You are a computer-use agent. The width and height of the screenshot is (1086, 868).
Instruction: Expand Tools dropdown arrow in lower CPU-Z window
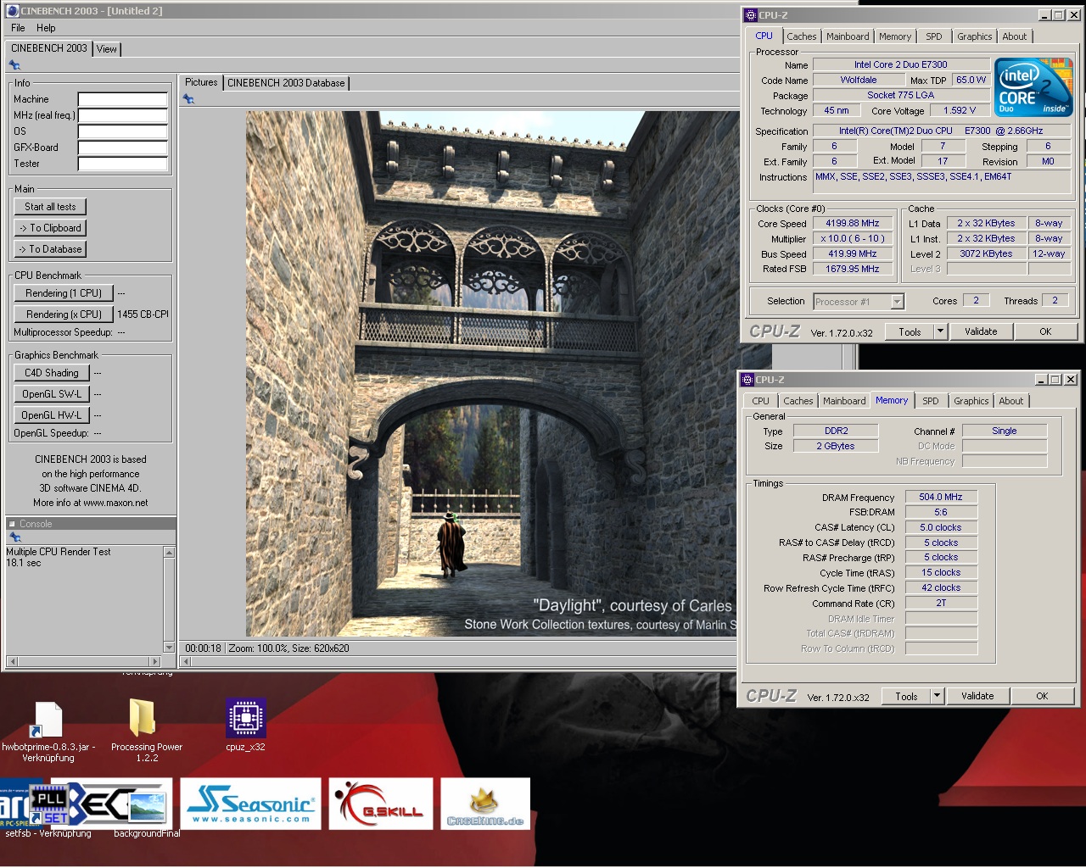pyautogui.click(x=937, y=696)
